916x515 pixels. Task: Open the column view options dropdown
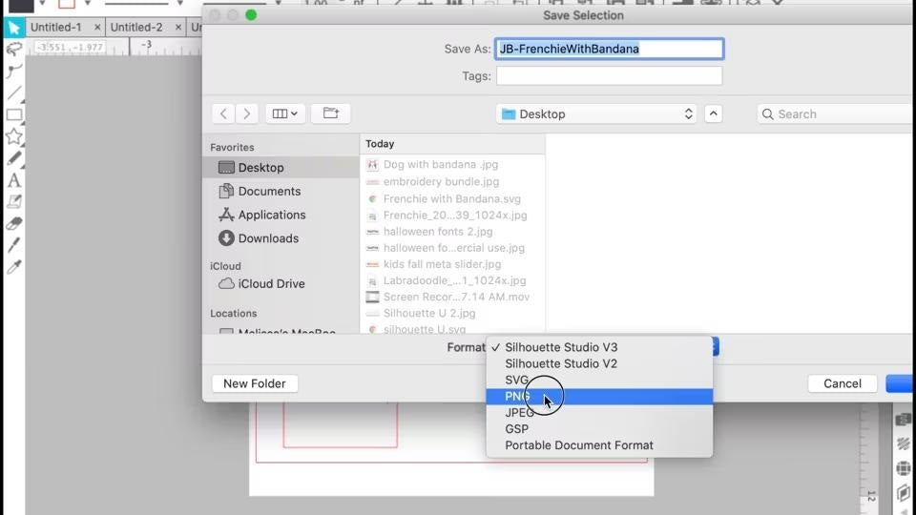(x=284, y=113)
